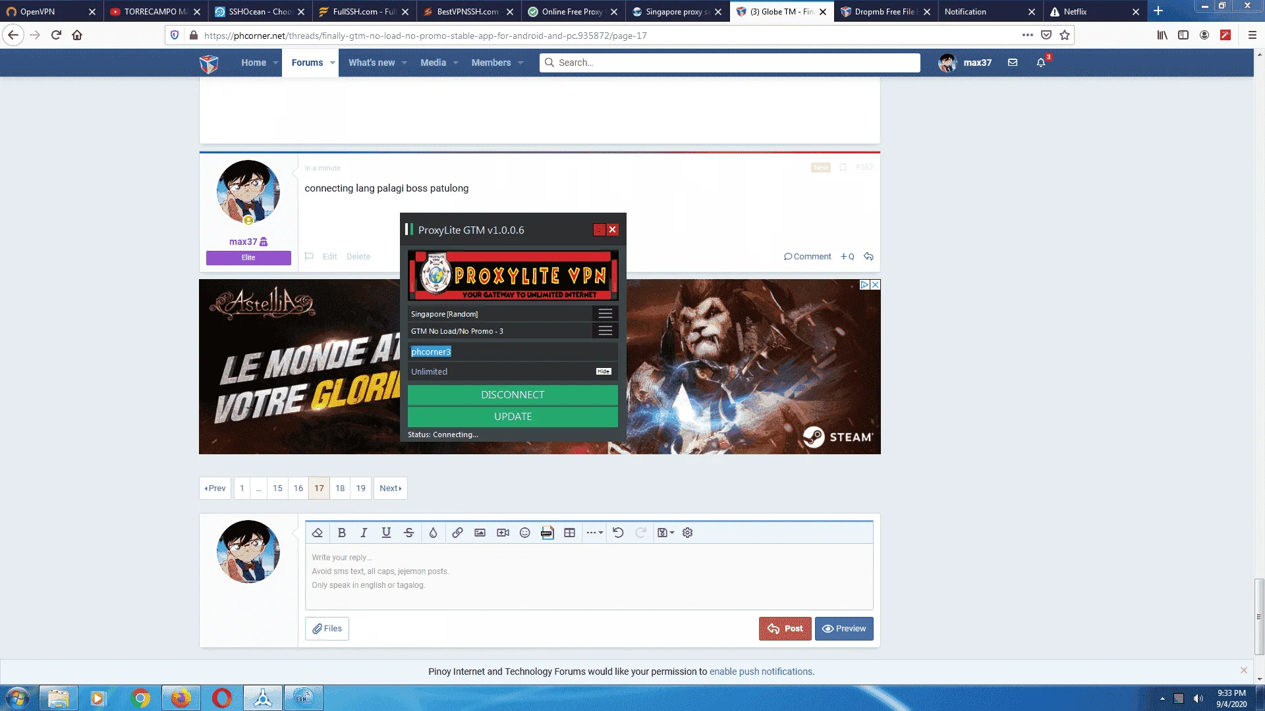
Task: Click the Preview button
Action: [844, 629]
